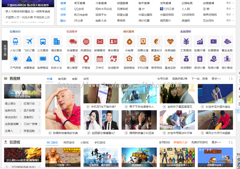Select the 综艺 tab
The width and height of the screenshot is (240, 169).
[86, 79]
